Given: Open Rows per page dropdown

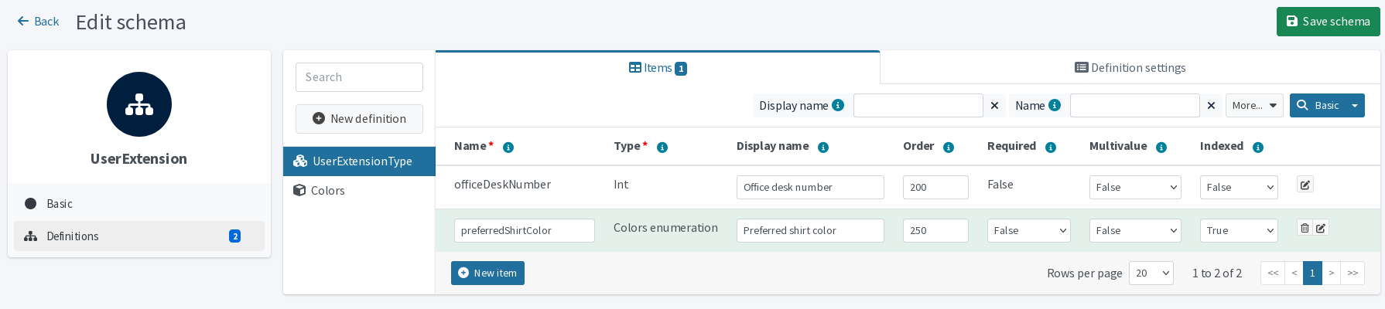Looking at the screenshot, I should [x=1151, y=273].
